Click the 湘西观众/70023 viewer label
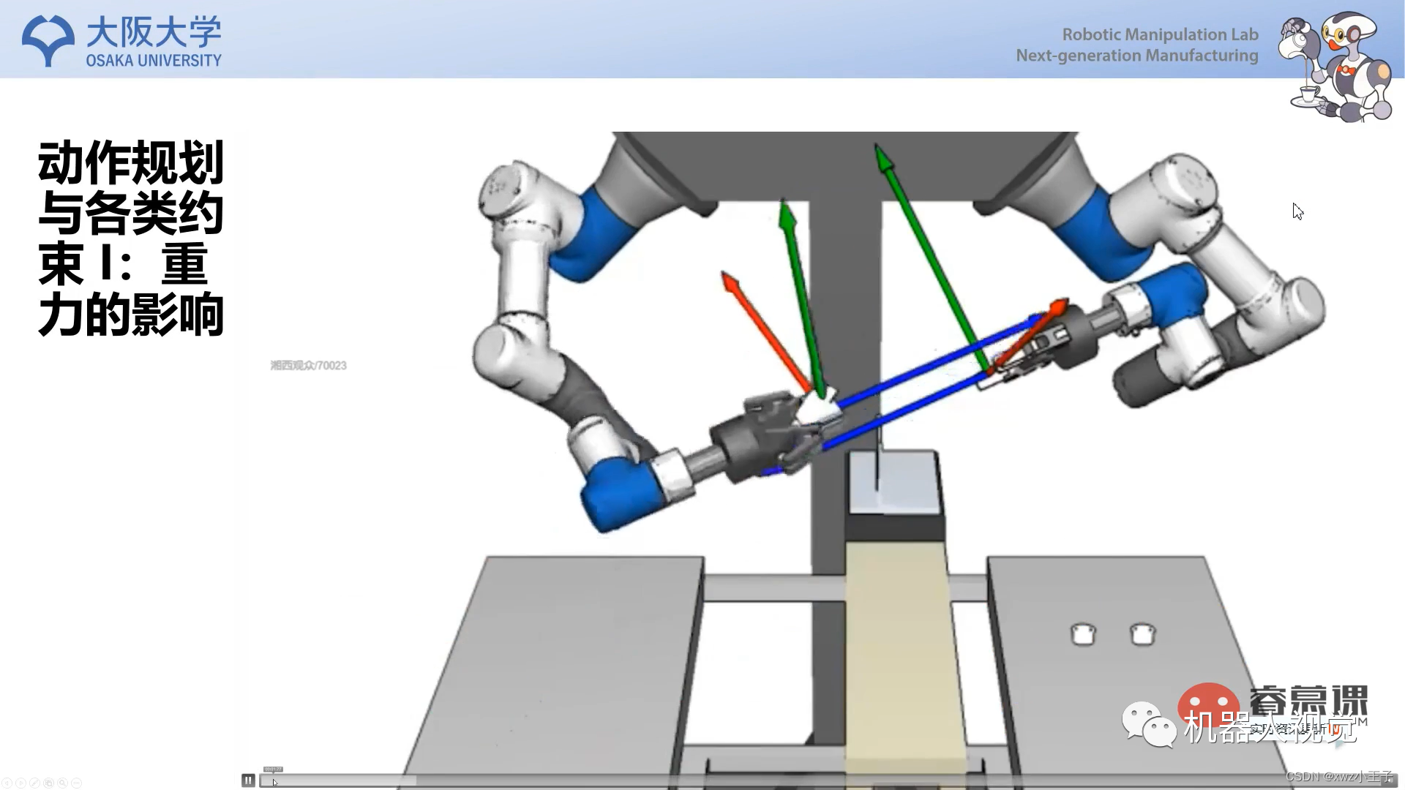Image resolution: width=1405 pixels, height=790 pixels. coord(308,365)
